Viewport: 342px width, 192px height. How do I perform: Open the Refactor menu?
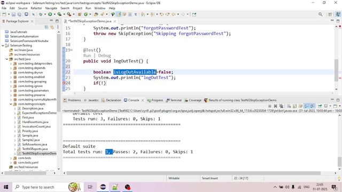point(36,8)
